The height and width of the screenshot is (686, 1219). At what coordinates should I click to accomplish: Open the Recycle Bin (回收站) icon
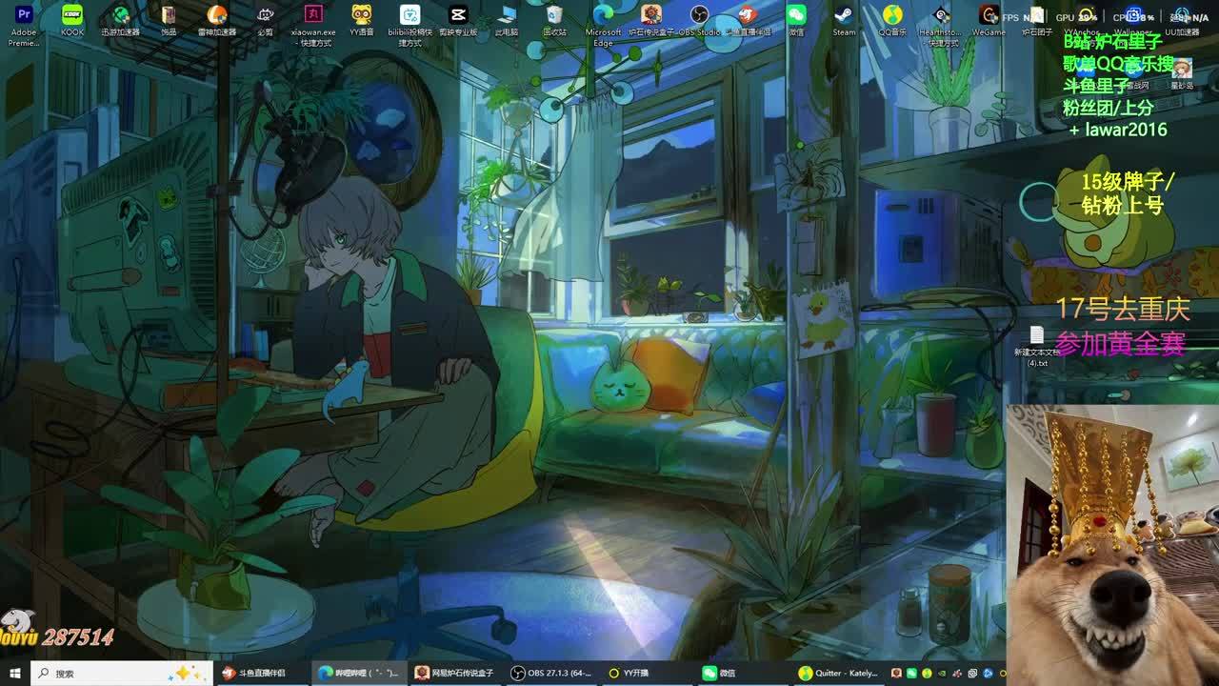[x=554, y=16]
